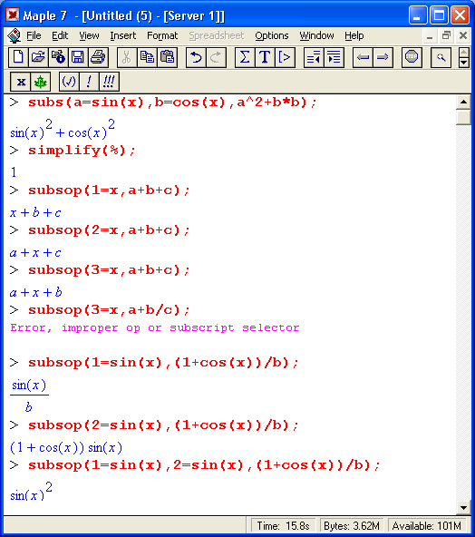Toggle the maple leaf notation button

[41, 82]
